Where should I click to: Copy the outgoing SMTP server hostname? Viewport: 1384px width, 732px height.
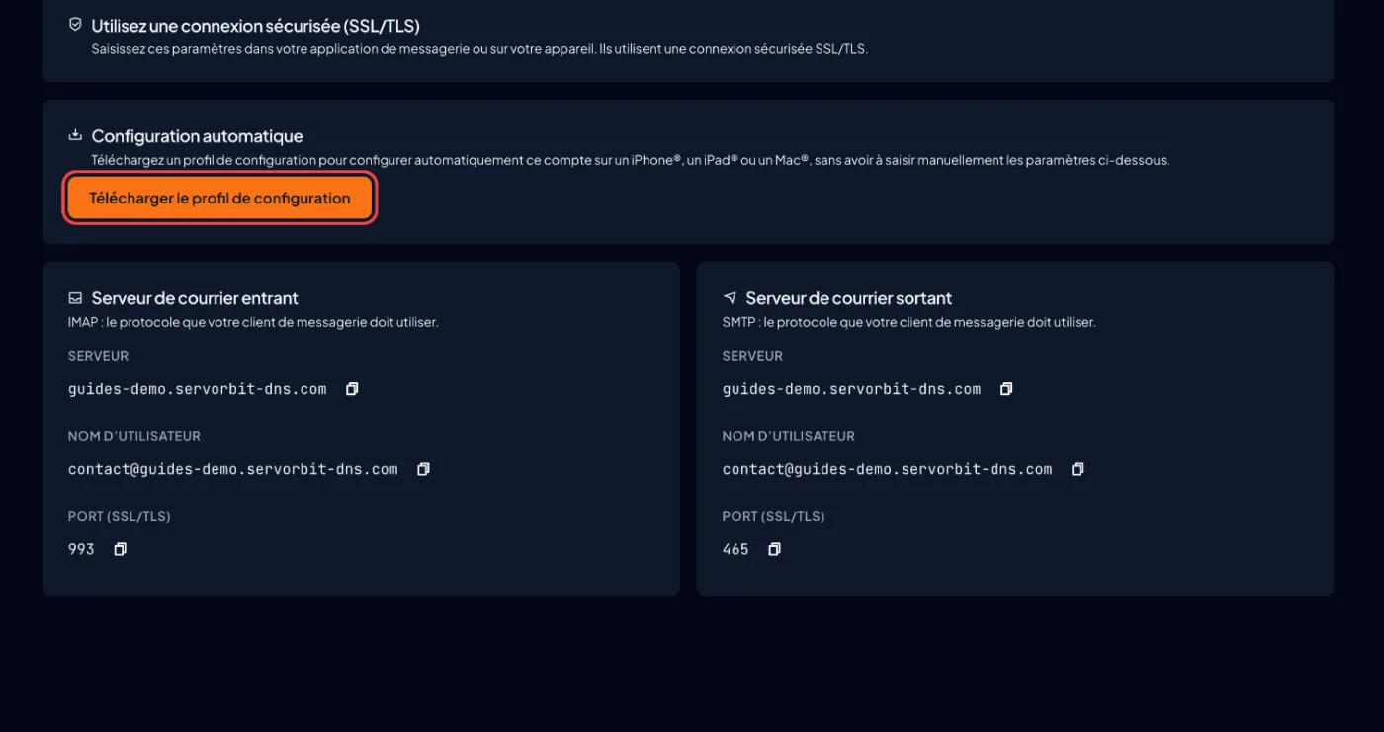pos(1006,389)
